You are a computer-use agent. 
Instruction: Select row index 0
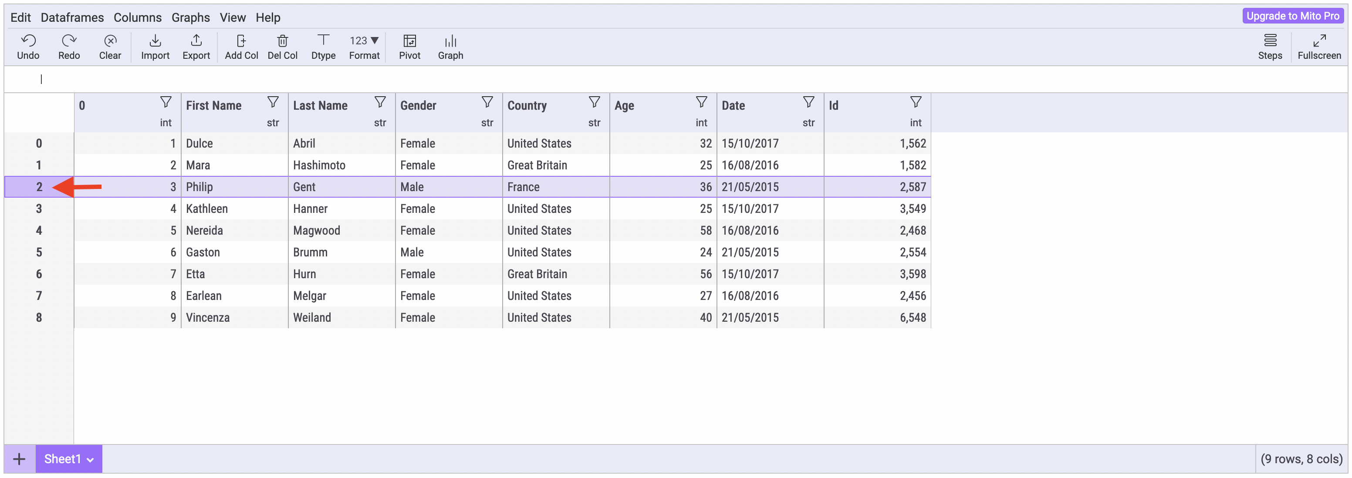[39, 143]
